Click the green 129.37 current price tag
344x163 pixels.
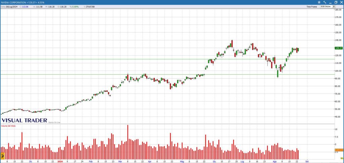coord(339,48)
